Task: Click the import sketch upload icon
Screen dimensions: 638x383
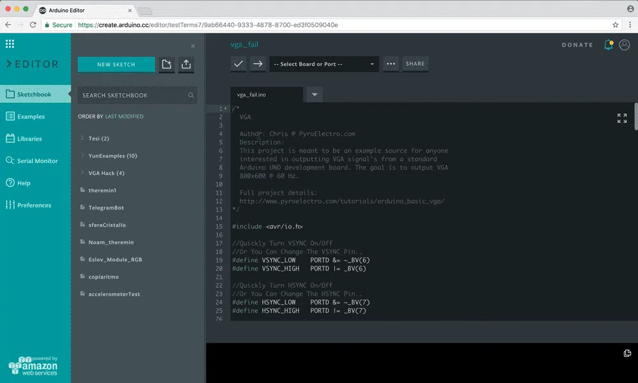Action: pos(186,64)
